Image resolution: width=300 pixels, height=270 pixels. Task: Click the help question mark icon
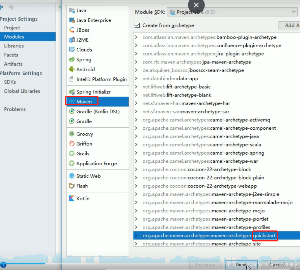click(3, 265)
